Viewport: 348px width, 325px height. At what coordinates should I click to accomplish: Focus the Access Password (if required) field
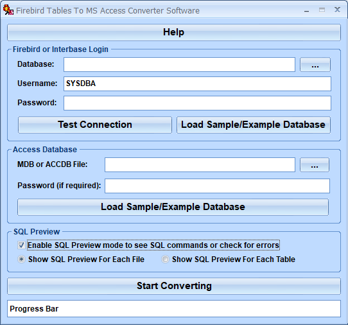(x=217, y=186)
